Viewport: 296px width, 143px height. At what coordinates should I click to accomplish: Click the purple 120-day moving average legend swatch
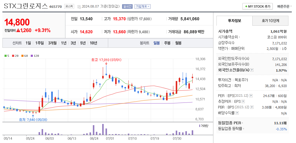pyautogui.click(x=32, y=56)
